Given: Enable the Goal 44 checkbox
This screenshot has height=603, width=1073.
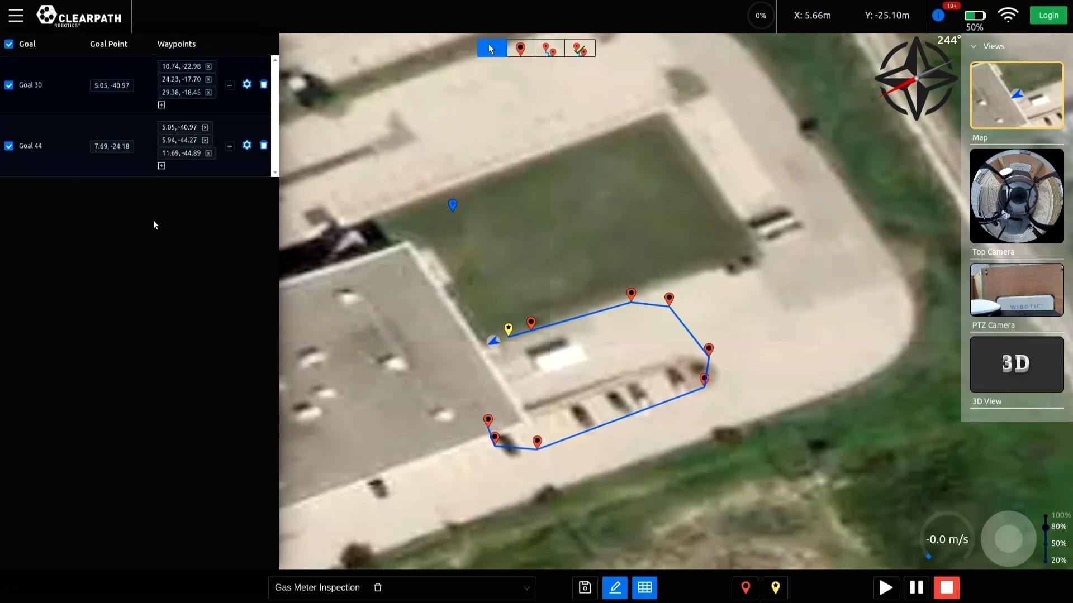Looking at the screenshot, I should 9,146.
